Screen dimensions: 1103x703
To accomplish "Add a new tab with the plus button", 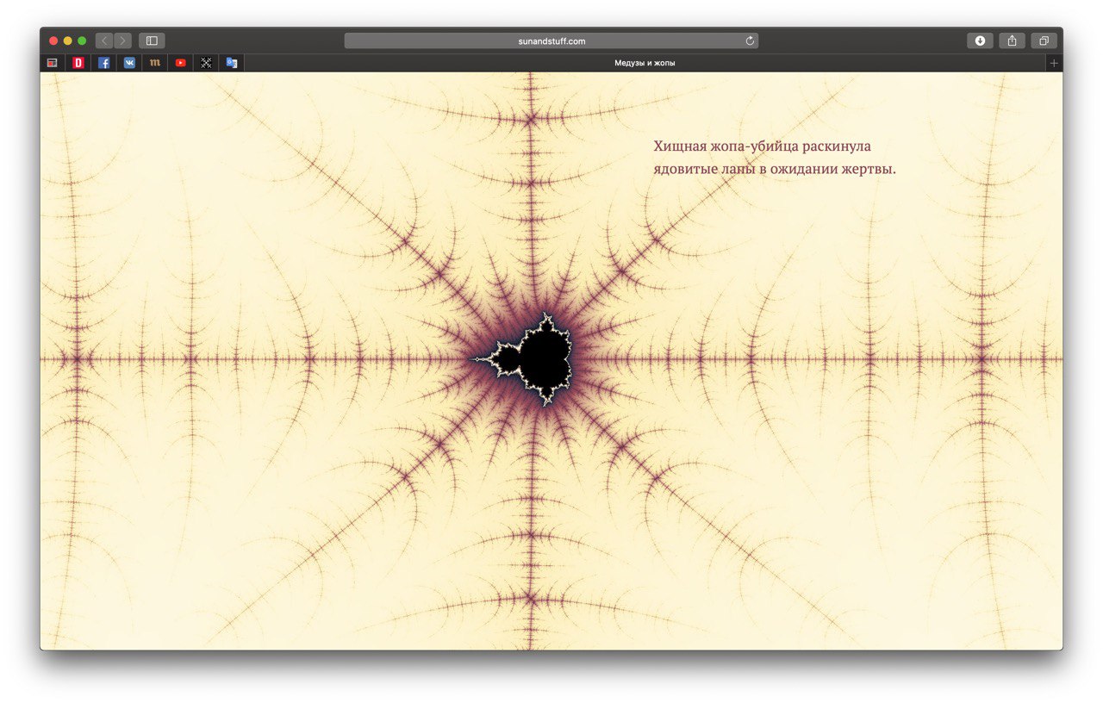I will pyautogui.click(x=1053, y=63).
